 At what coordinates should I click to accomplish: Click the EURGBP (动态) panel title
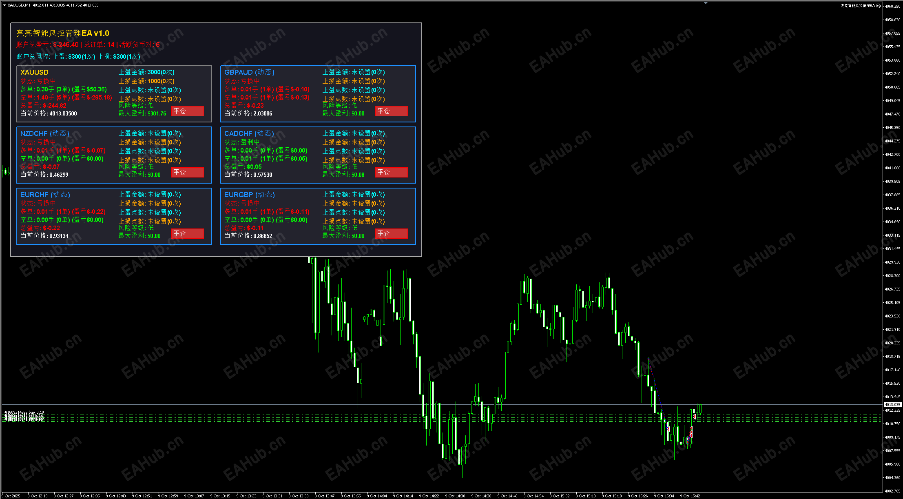pos(249,195)
